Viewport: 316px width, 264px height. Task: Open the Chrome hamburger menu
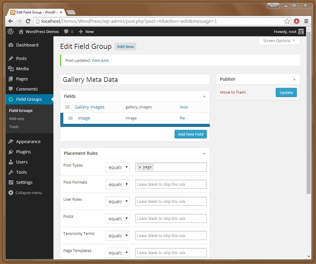306,21
